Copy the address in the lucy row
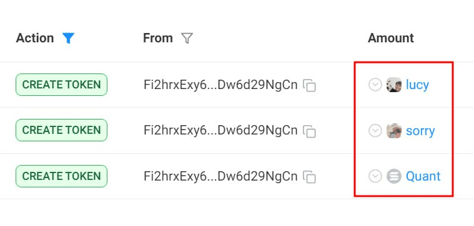 pyautogui.click(x=310, y=85)
